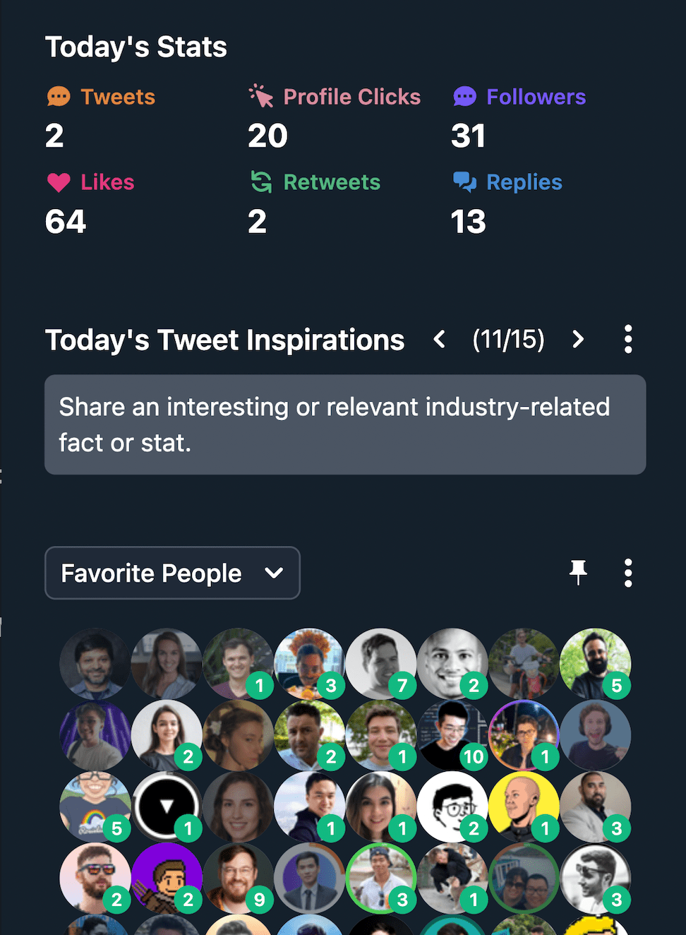Click the green Retweets icon
686x935 pixels.
(x=260, y=182)
